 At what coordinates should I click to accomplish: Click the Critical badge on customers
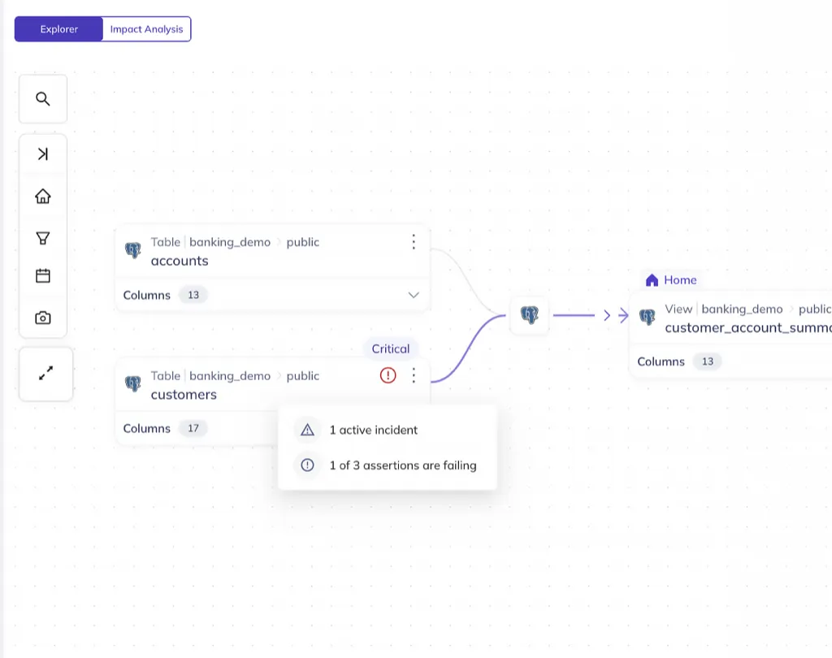tap(391, 348)
